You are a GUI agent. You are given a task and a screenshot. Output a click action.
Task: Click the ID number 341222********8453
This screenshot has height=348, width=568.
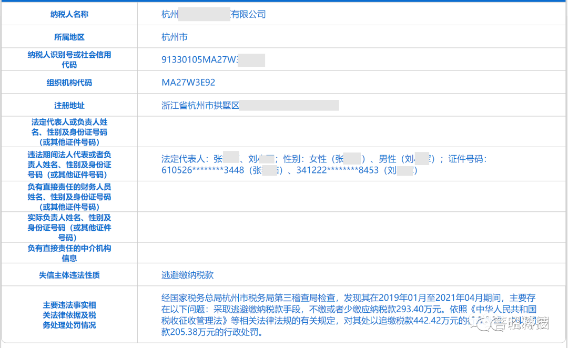point(337,170)
